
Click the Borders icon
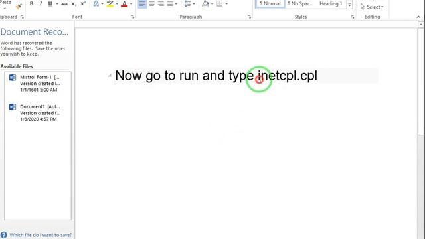[x=220, y=4]
